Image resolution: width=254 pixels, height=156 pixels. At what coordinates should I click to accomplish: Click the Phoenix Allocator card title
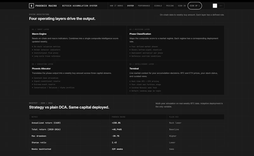pos(41,68)
